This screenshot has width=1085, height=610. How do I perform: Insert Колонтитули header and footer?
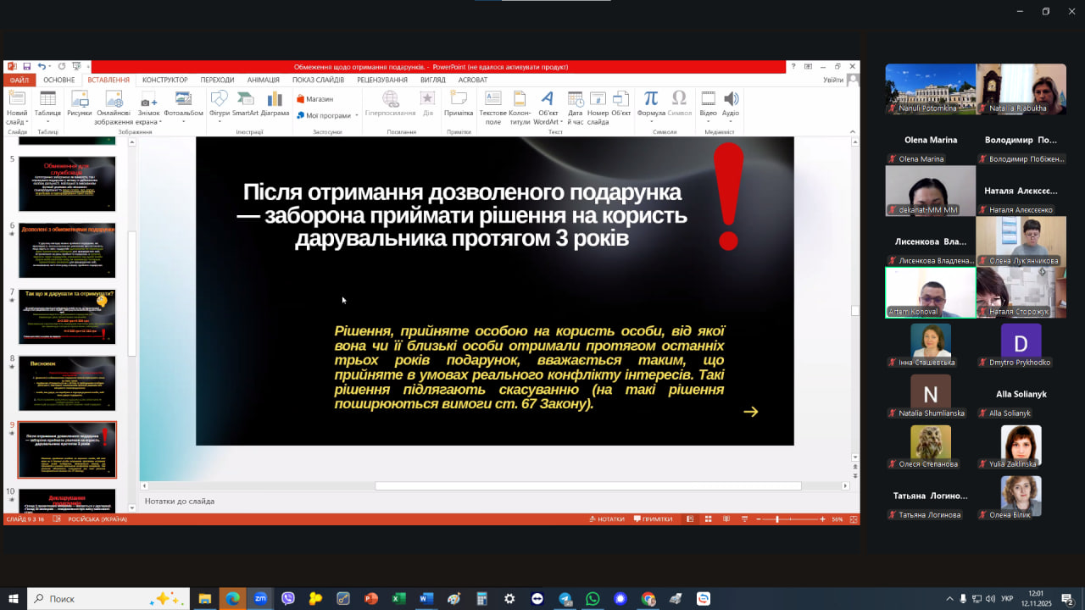[520, 105]
